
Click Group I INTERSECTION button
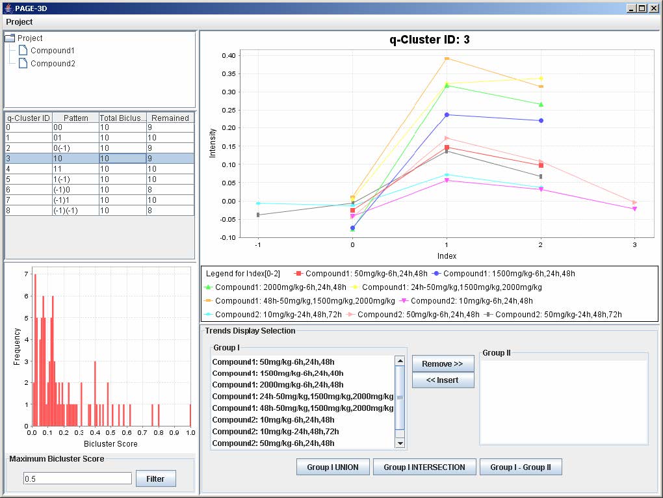(x=424, y=467)
